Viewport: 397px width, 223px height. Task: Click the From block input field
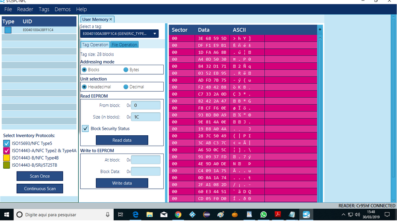145,105
